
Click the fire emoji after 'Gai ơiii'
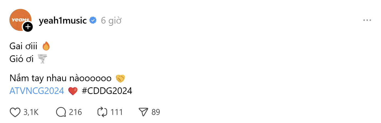coord(46,46)
